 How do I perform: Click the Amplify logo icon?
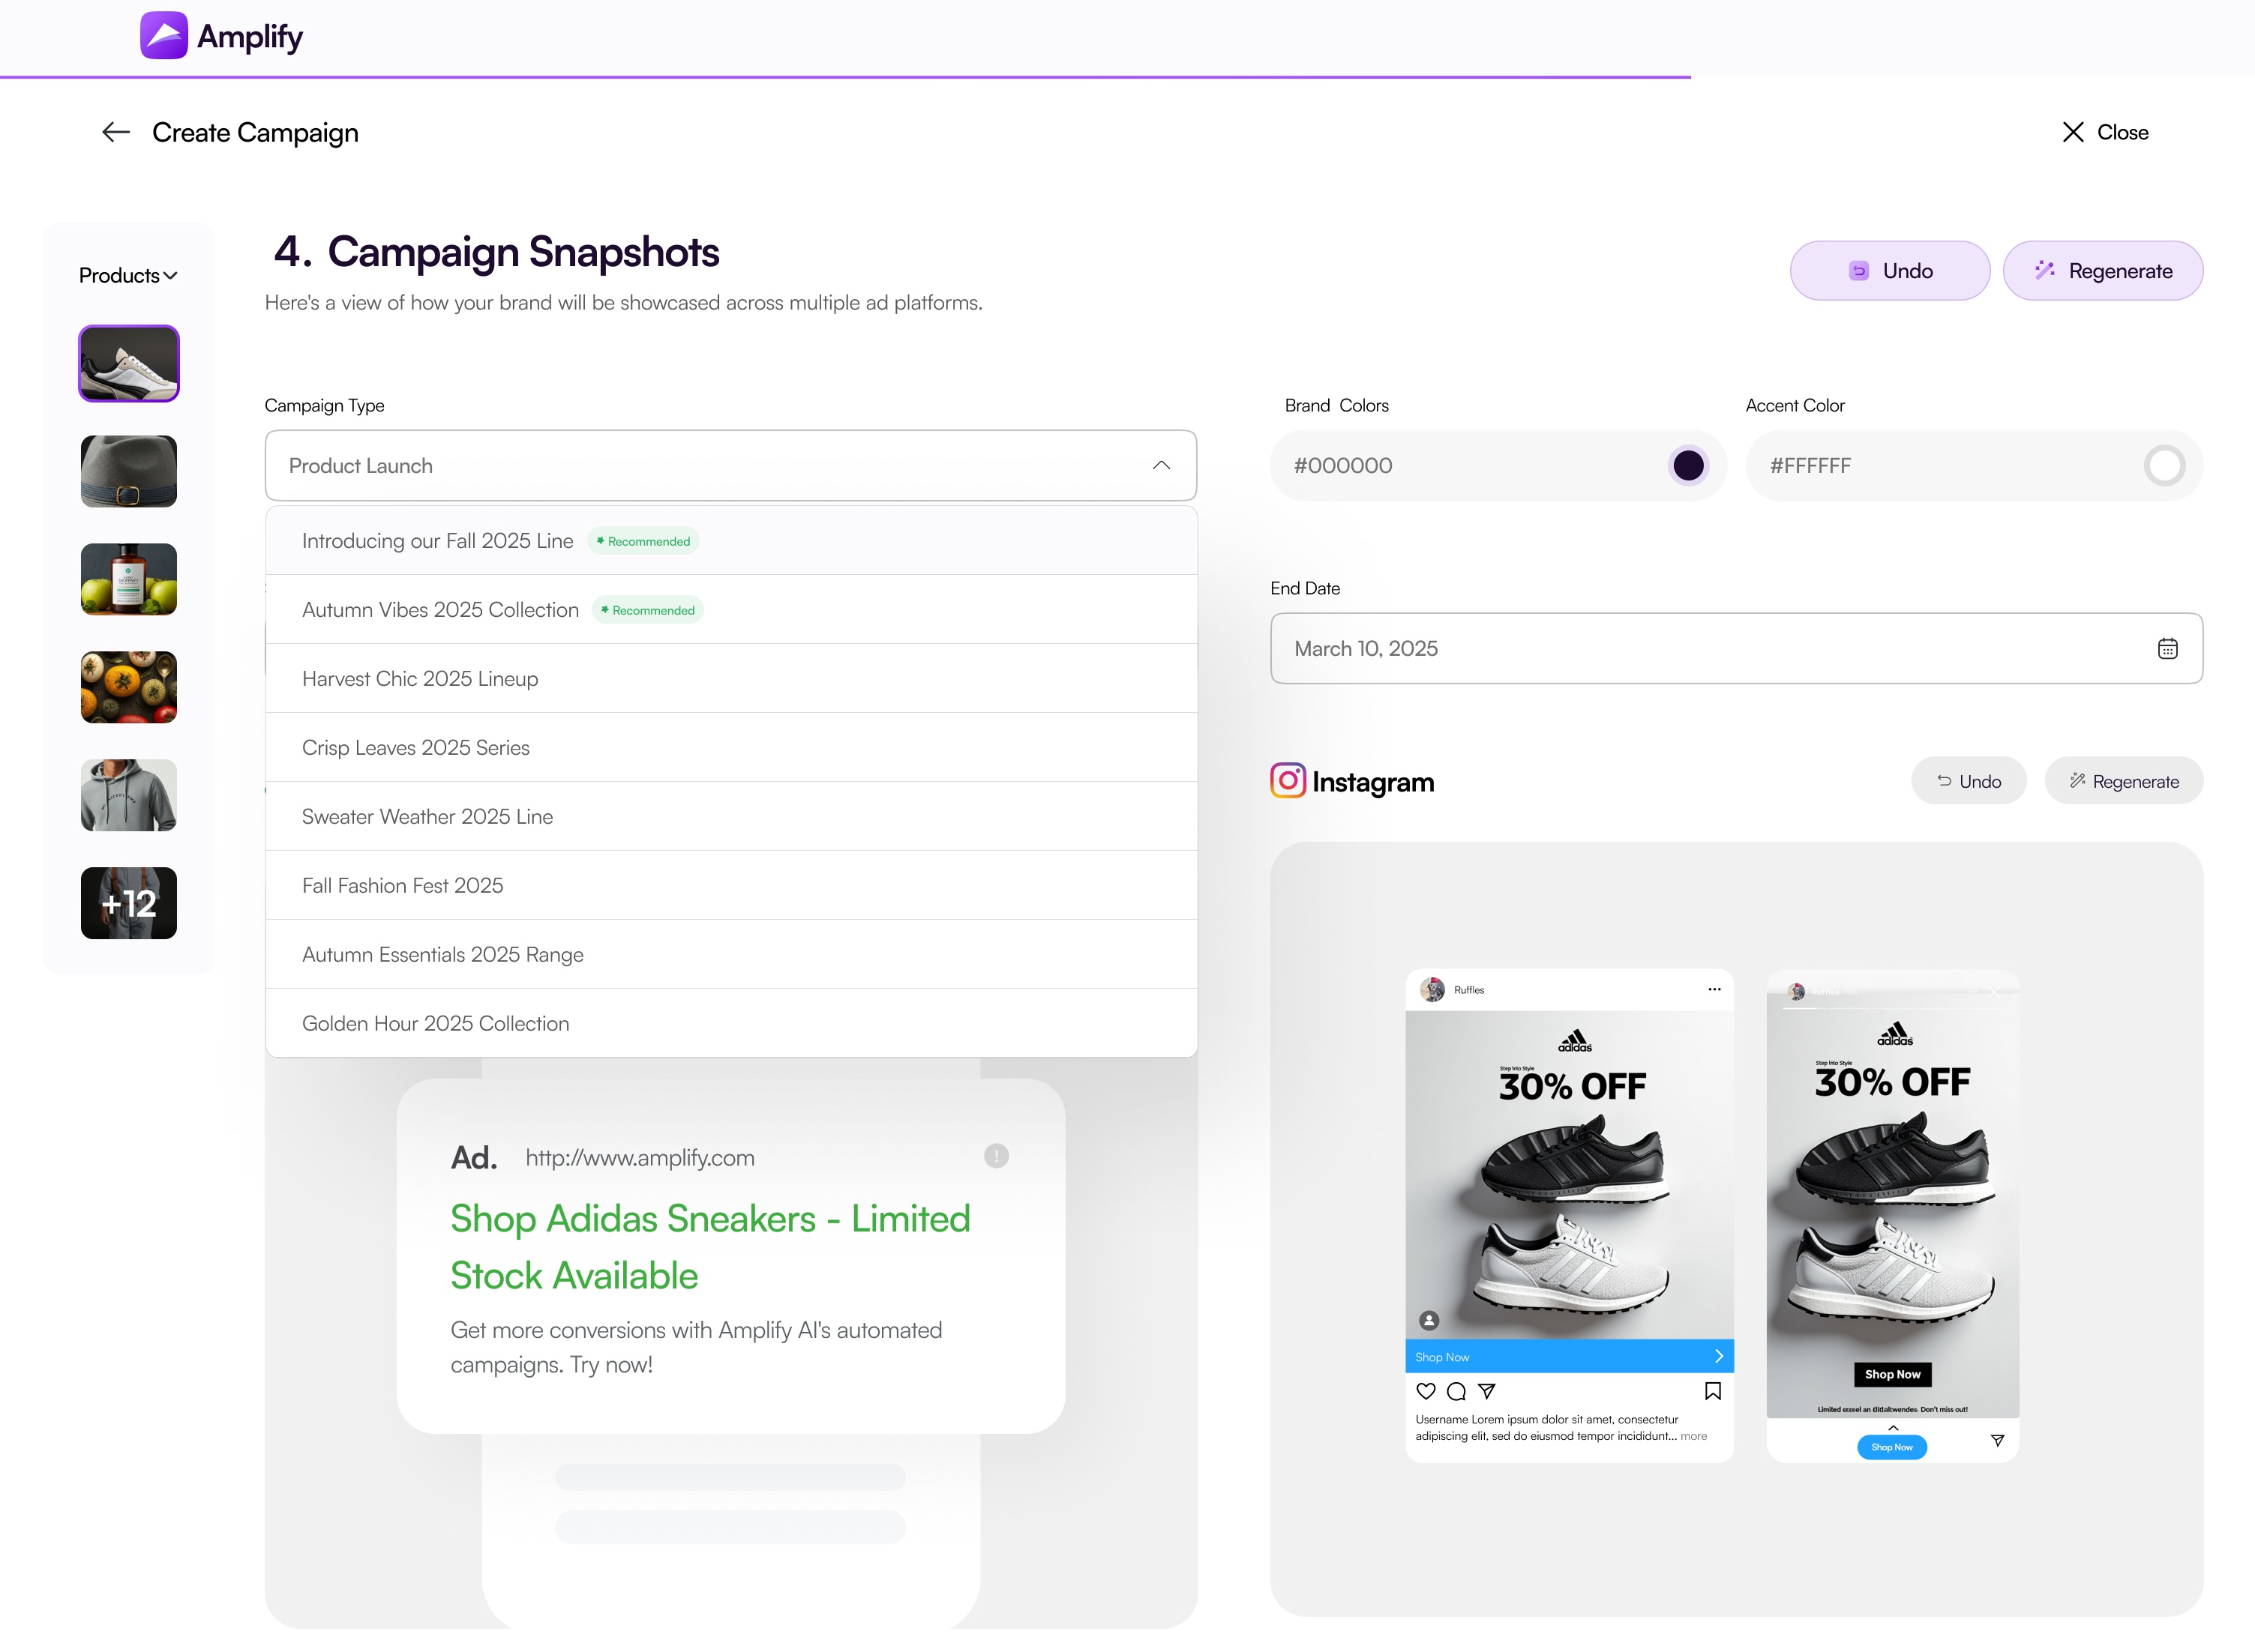(164, 35)
